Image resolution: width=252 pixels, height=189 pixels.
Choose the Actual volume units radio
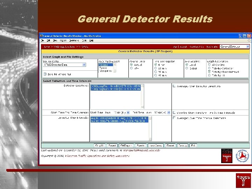(131, 65)
